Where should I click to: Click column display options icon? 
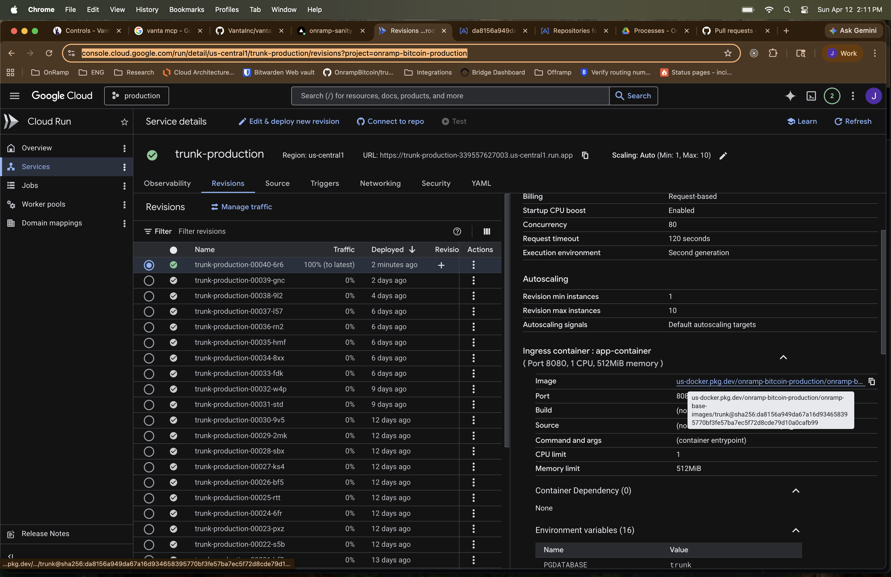pos(487,231)
